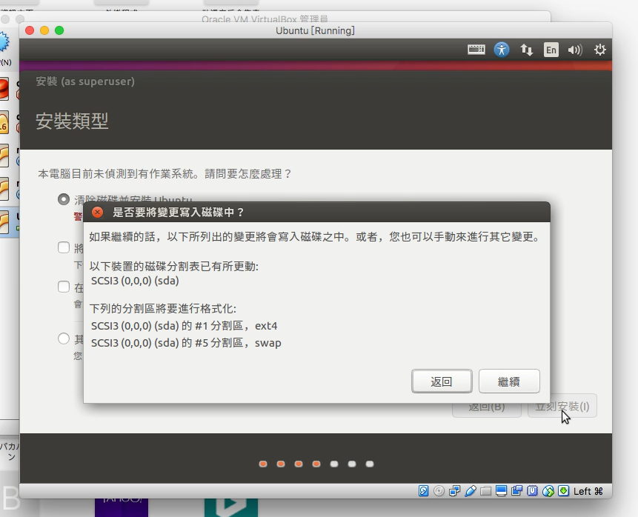This screenshot has width=638, height=517.
Task: Open the on-screen keyboard indicator
Action: (476, 50)
